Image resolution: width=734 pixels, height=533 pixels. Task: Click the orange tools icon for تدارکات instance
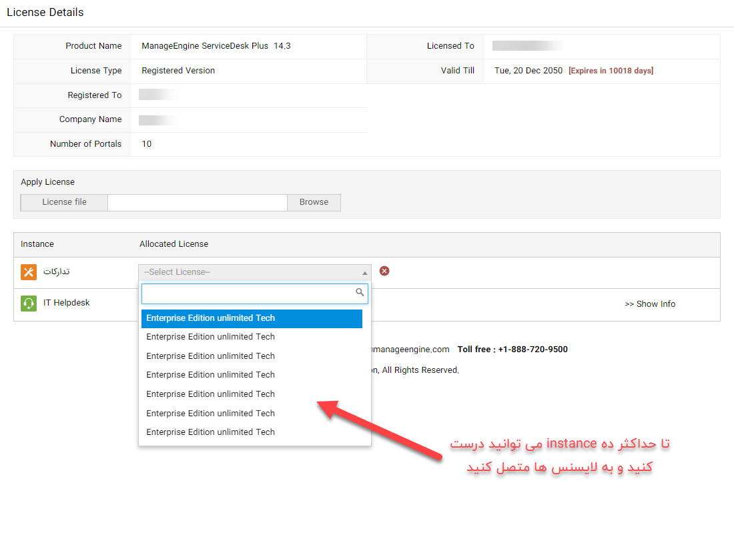[29, 272]
